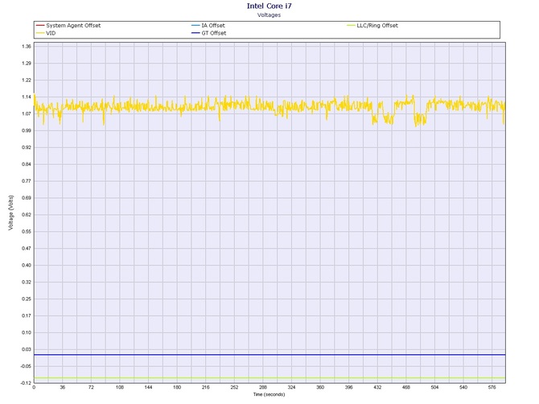Click the 0.62 voltage axis tick label
Screen dimensions: 539x404
[x=27, y=215]
